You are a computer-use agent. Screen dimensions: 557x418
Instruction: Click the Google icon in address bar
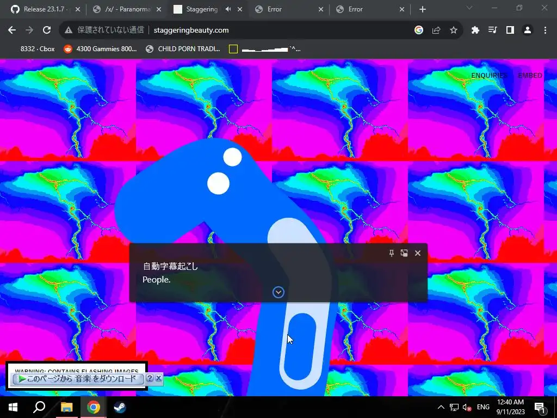[x=419, y=30]
